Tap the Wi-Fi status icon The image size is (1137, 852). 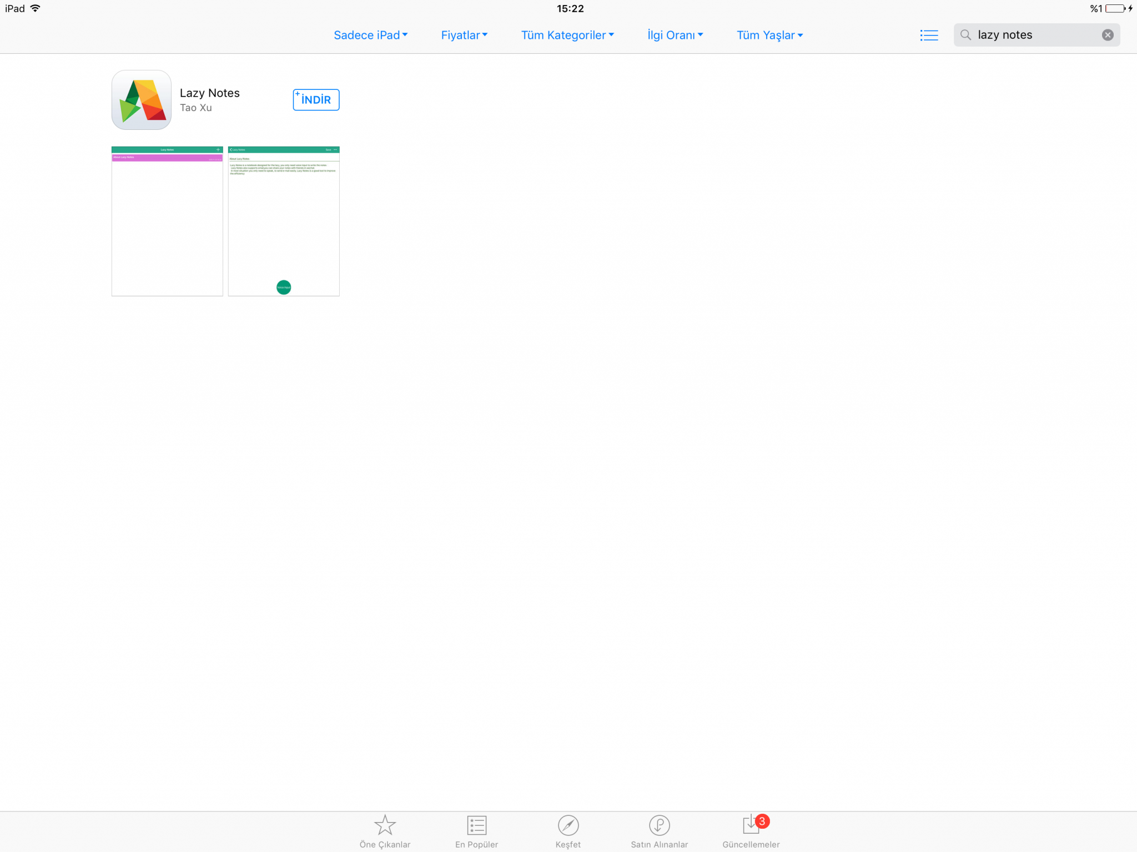click(x=36, y=8)
